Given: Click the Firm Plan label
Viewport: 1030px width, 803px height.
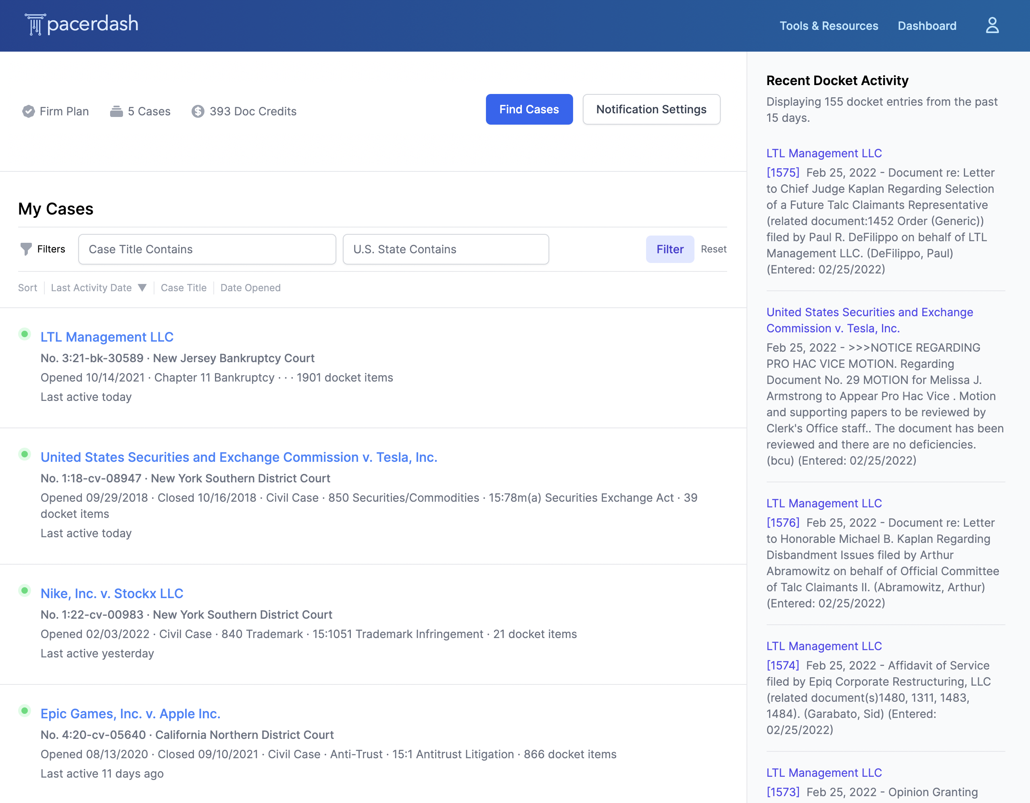Looking at the screenshot, I should (64, 111).
